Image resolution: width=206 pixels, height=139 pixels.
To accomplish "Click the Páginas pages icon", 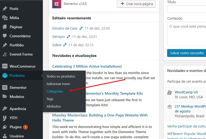I will point(5,27).
